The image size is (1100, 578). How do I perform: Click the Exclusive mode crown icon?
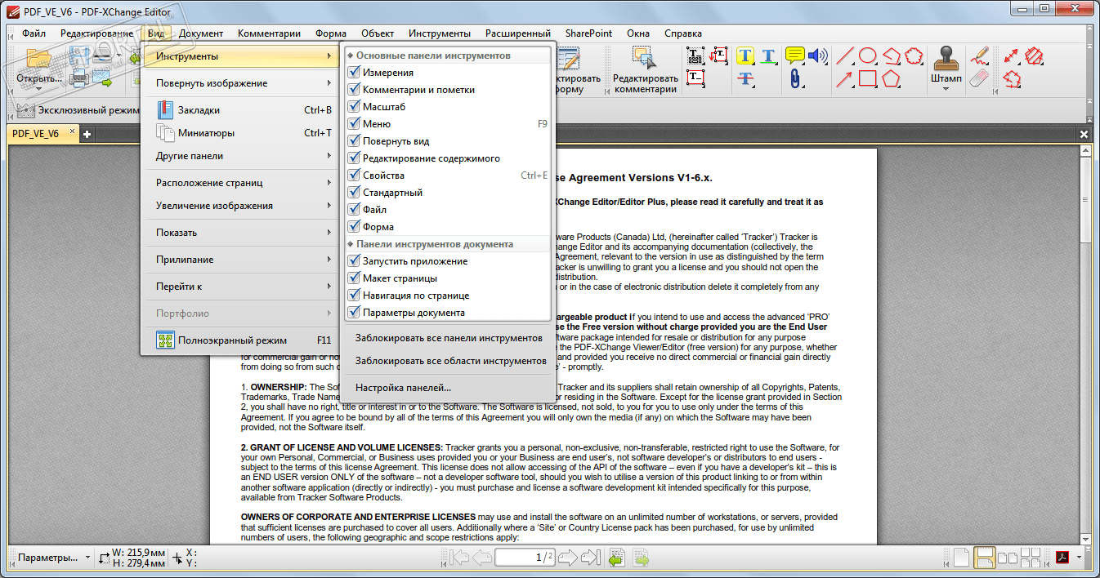coord(25,109)
